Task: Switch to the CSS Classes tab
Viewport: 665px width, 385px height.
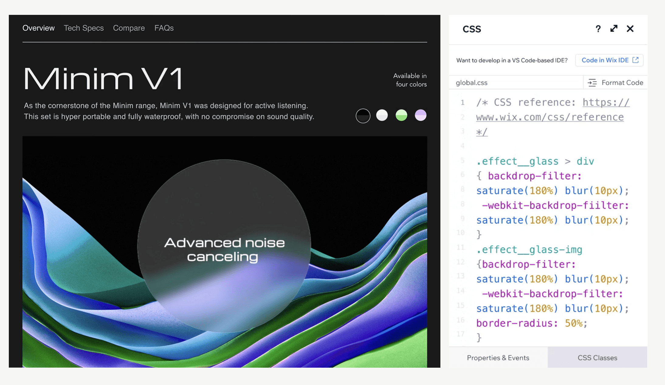Action: point(597,358)
